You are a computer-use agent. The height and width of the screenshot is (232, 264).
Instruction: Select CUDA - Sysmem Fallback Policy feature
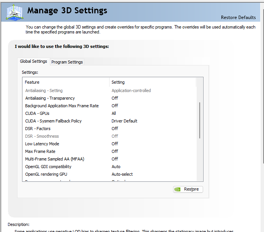(x=53, y=121)
